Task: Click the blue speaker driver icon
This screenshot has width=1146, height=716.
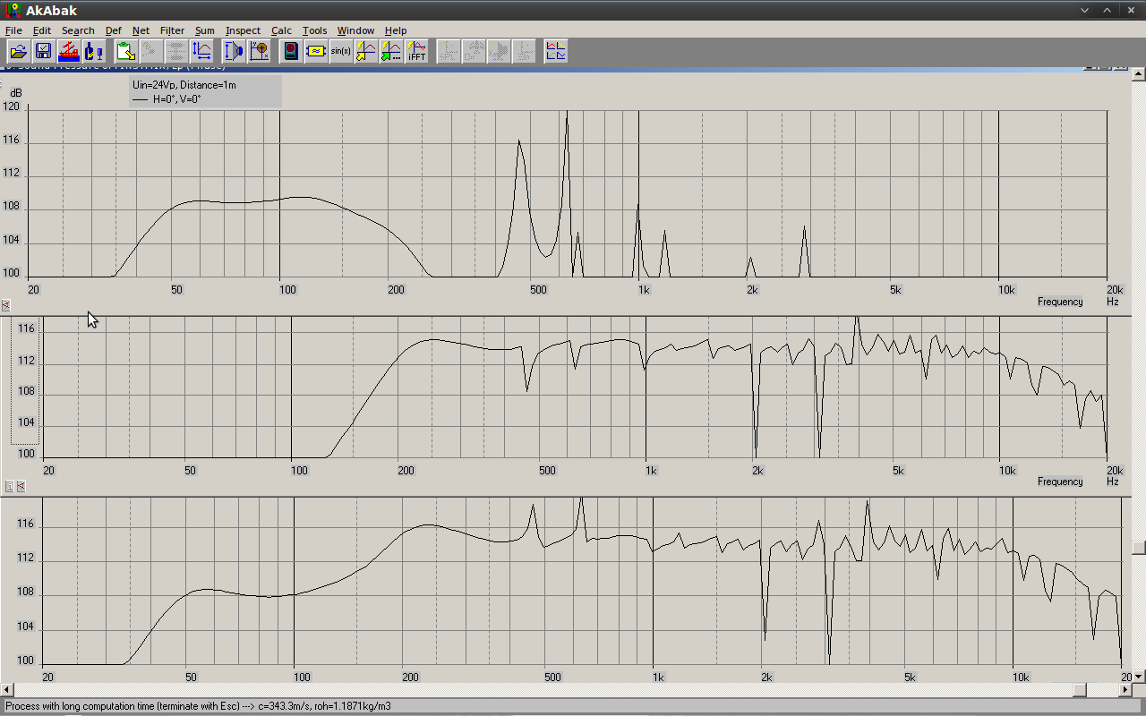Action: pyautogui.click(x=234, y=51)
